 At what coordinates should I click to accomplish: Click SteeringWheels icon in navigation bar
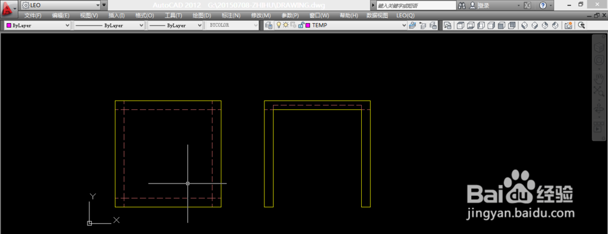[x=599, y=61]
